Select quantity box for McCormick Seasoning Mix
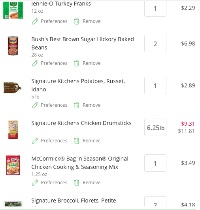200x210 pixels. tap(155, 163)
